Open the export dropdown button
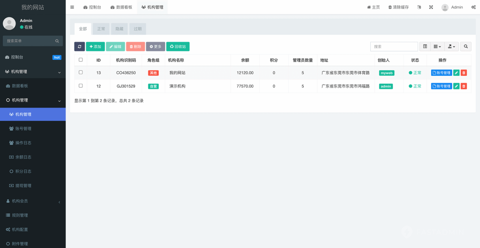This screenshot has height=248, width=480. pos(451,47)
